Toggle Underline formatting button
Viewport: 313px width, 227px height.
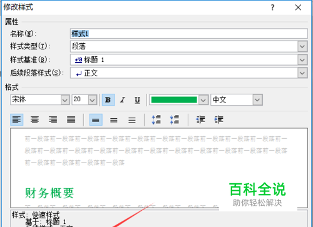pos(137,100)
